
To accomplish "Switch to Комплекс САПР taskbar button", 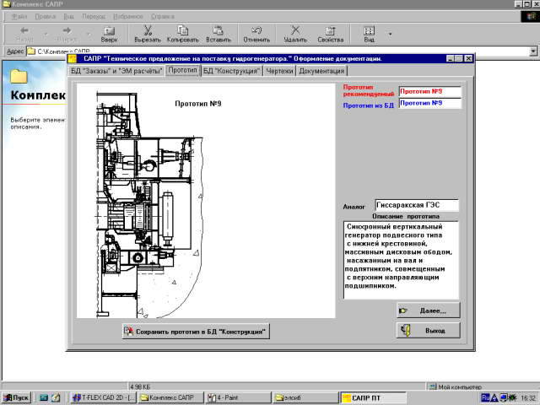I will pyautogui.click(x=170, y=397).
